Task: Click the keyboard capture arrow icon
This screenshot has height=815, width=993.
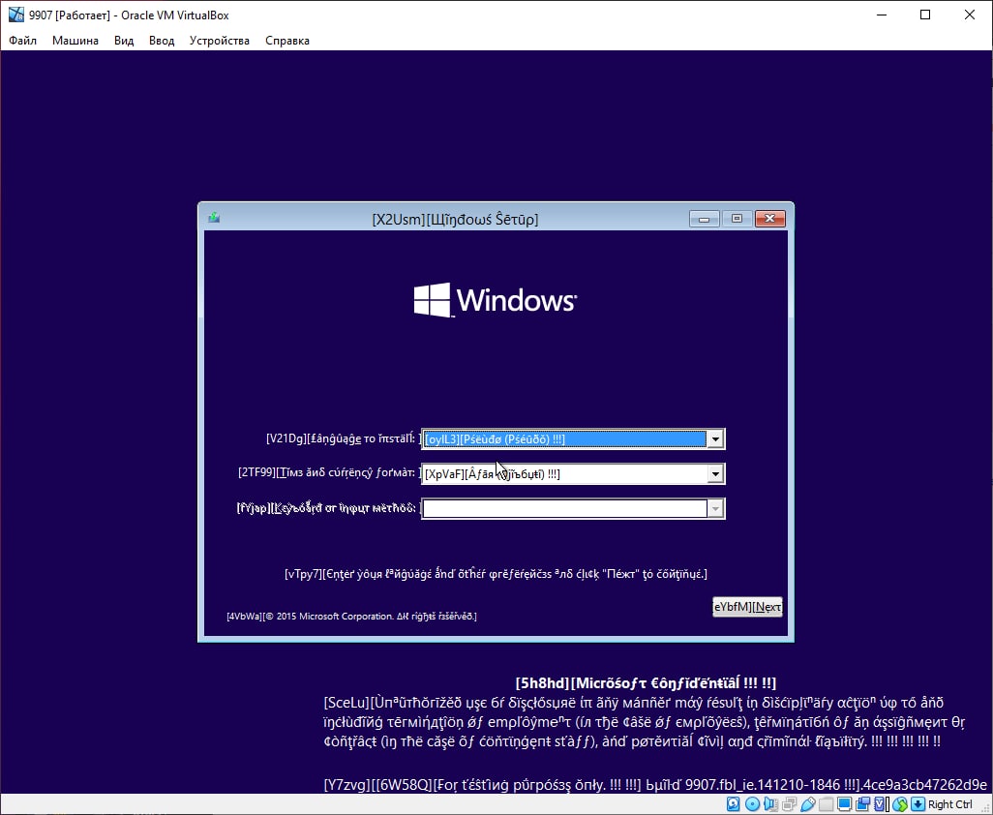Action: click(x=918, y=804)
